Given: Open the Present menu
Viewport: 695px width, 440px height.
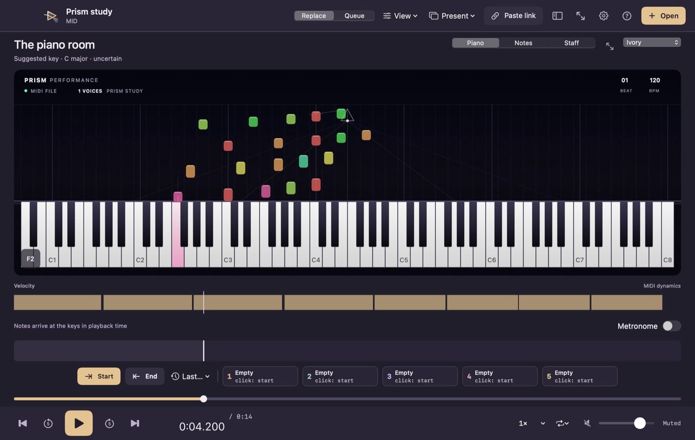Looking at the screenshot, I should coord(452,16).
